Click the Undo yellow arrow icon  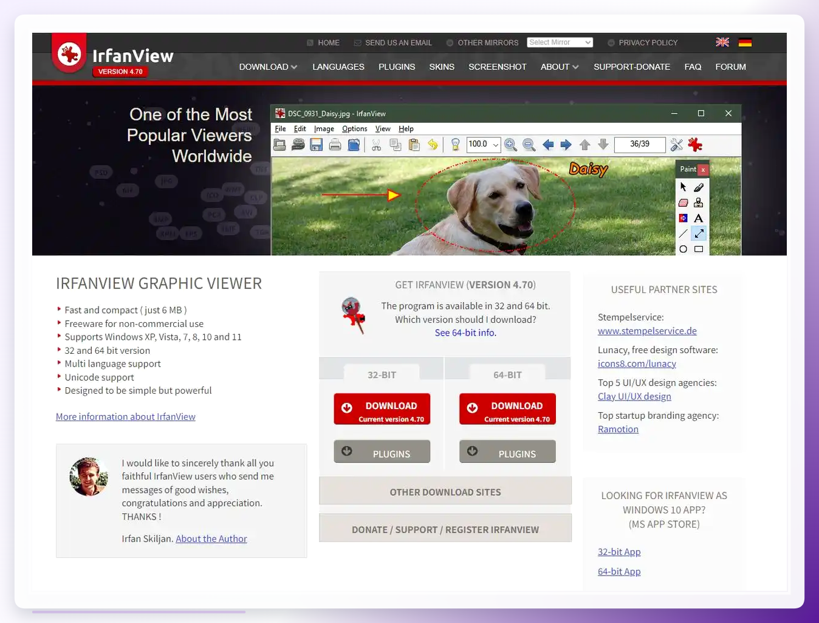pyautogui.click(x=433, y=145)
